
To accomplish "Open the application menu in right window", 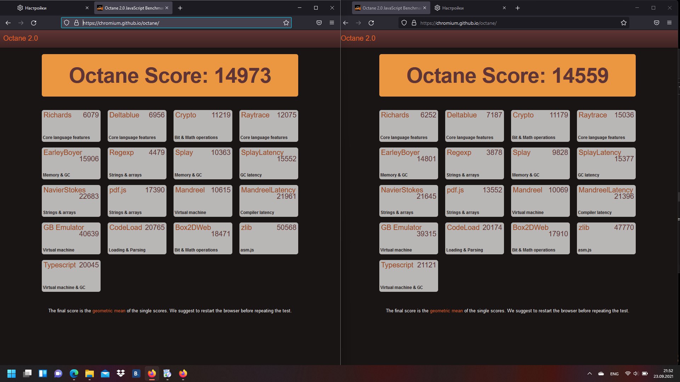I will tap(669, 23).
